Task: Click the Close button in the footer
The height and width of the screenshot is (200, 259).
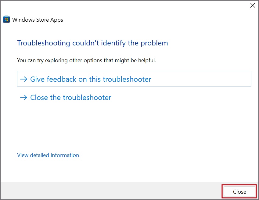Action: coord(239,191)
